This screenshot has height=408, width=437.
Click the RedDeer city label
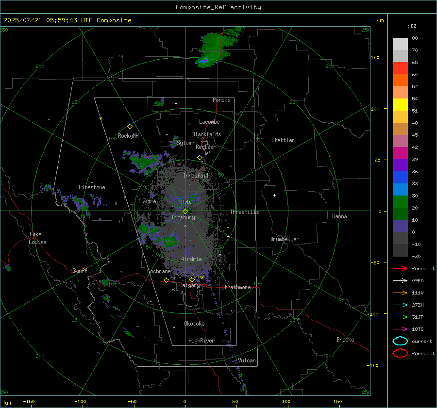206,147
